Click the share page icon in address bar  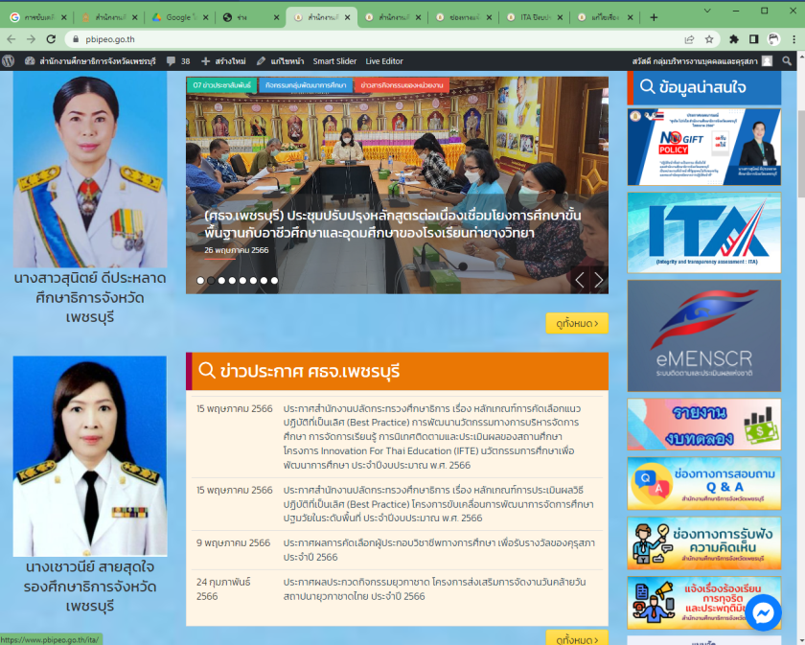689,39
